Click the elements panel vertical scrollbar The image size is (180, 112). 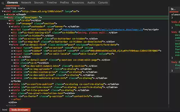[169, 56]
